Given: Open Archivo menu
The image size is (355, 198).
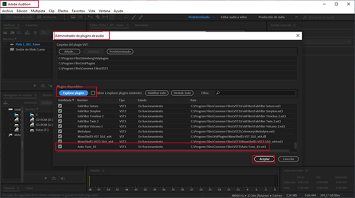Looking at the screenshot, I should click(8, 11).
